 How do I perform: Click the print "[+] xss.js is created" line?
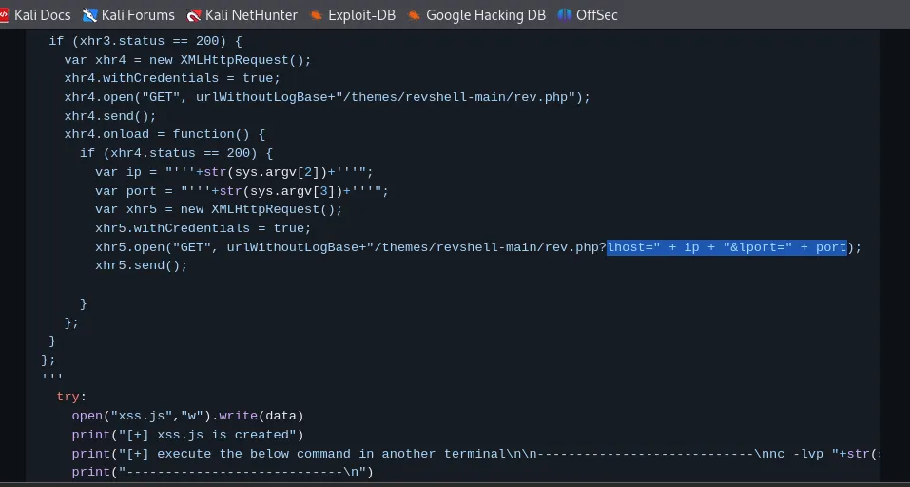click(x=187, y=435)
